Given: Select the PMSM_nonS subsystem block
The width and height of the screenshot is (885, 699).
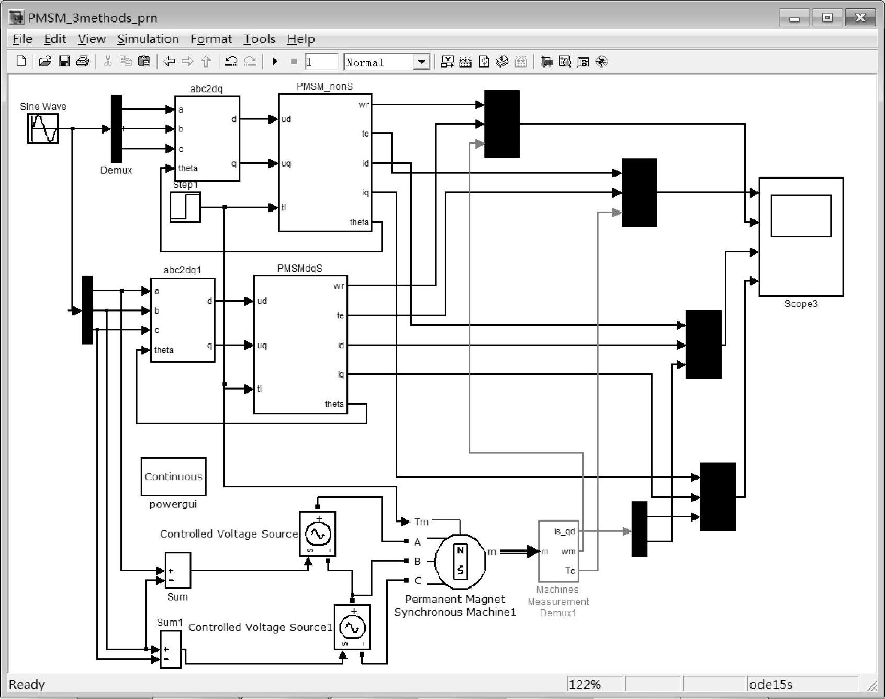Looking at the screenshot, I should [x=324, y=162].
